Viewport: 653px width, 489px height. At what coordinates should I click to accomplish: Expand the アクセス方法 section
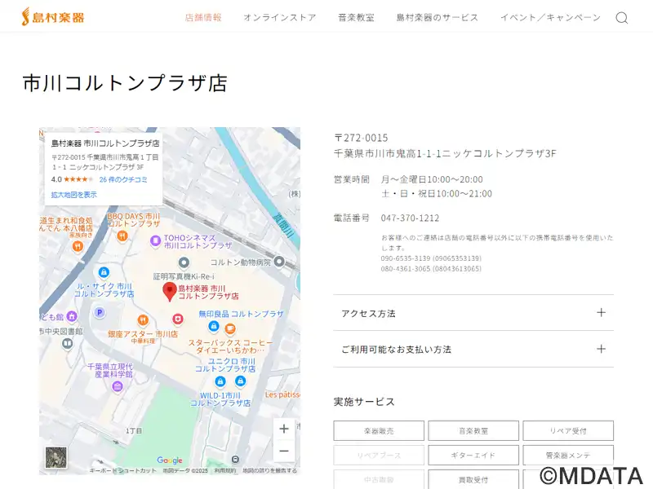tap(473, 313)
